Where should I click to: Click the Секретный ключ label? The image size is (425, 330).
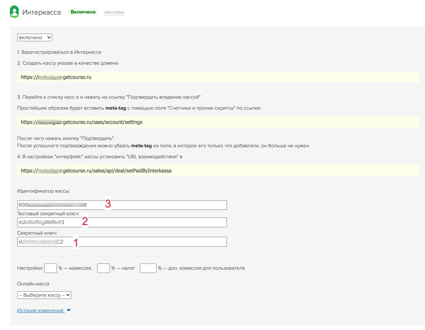click(37, 233)
